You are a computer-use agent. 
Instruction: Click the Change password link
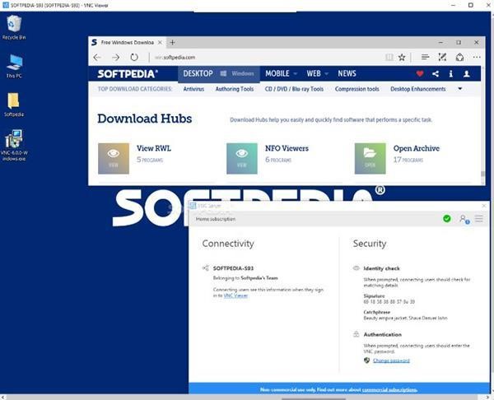[x=391, y=360]
